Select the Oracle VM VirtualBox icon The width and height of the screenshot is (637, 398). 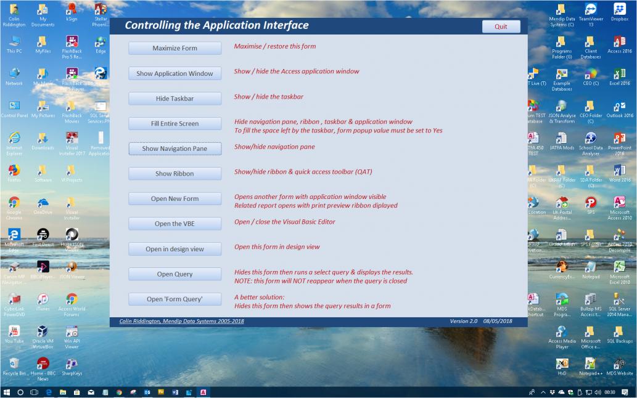point(43,337)
